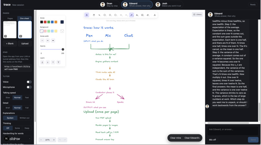Open the custom stroke color picker
Viewport: 261px width, 145px height.
[62, 22]
